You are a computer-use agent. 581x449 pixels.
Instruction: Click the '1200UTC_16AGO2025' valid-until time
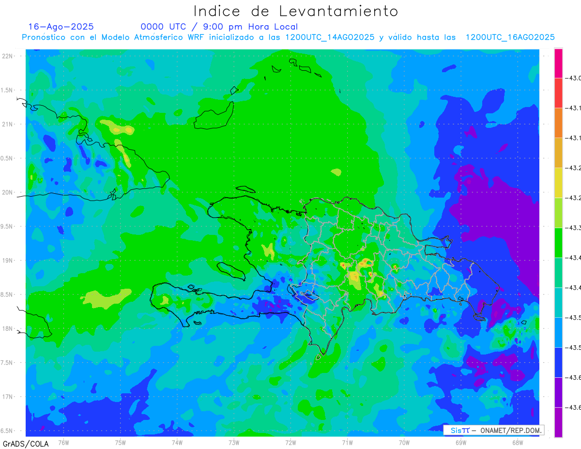click(x=510, y=37)
